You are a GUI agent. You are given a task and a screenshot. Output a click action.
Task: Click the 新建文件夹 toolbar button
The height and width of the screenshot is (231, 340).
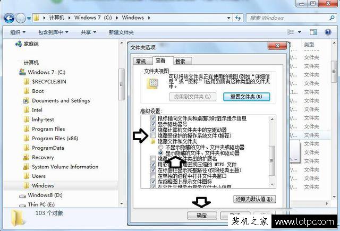[x=121, y=32]
